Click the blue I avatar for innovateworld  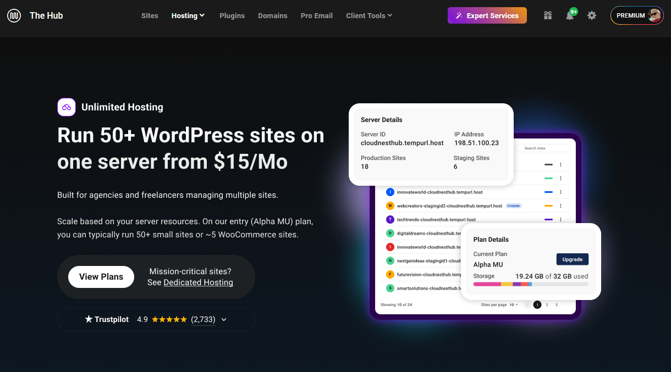(390, 192)
